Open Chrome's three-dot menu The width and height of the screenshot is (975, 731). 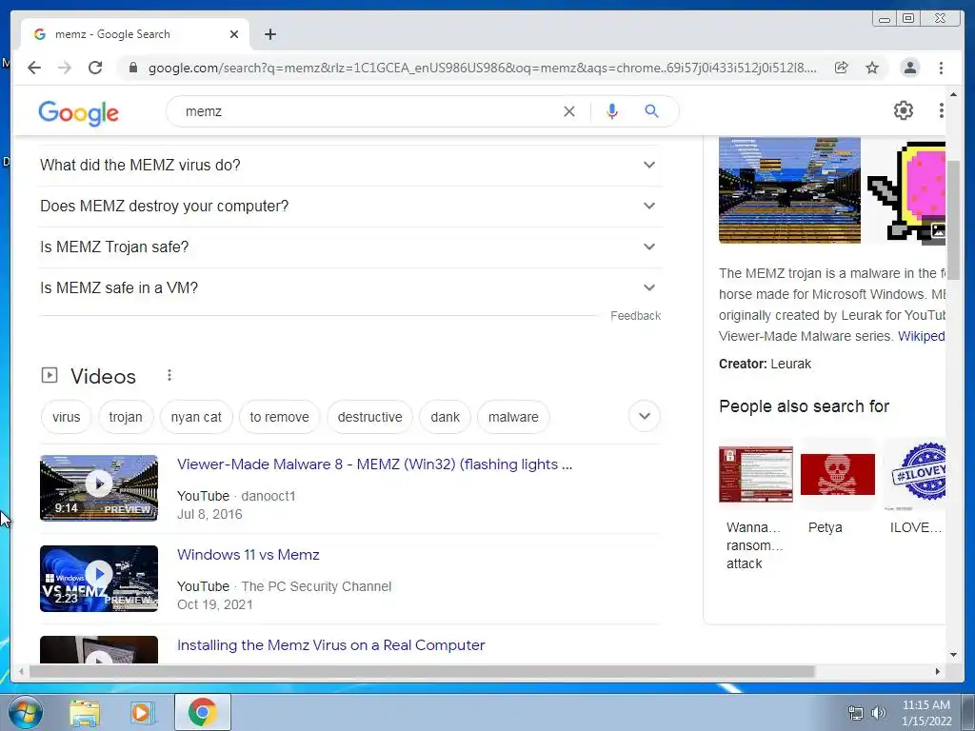pyautogui.click(x=942, y=68)
